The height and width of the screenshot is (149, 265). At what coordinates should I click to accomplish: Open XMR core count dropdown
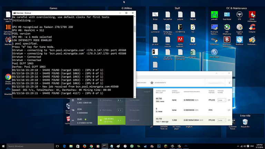click(119, 120)
